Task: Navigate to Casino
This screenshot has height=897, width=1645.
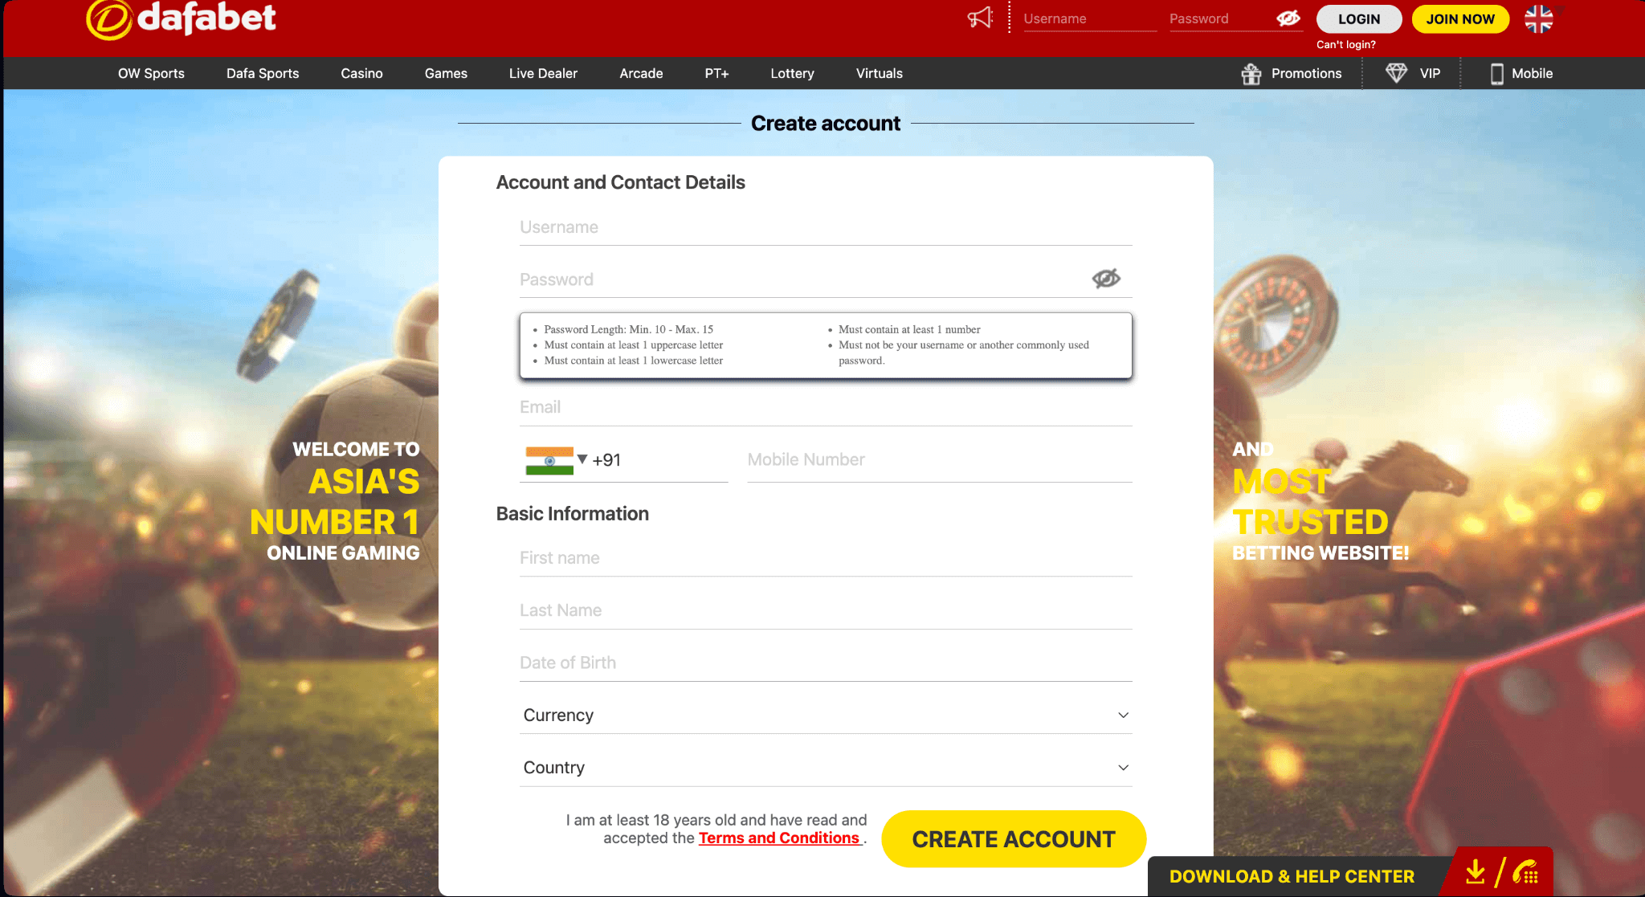Action: (x=361, y=73)
